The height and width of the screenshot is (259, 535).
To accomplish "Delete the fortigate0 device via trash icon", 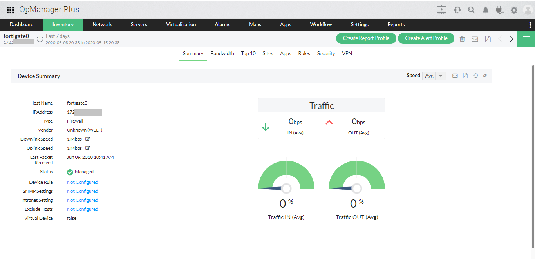I will coord(462,38).
